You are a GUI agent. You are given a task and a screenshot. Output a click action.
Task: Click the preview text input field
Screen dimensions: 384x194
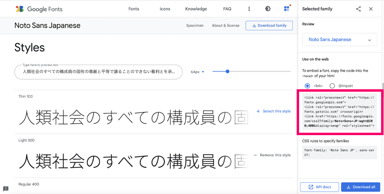click(98, 72)
